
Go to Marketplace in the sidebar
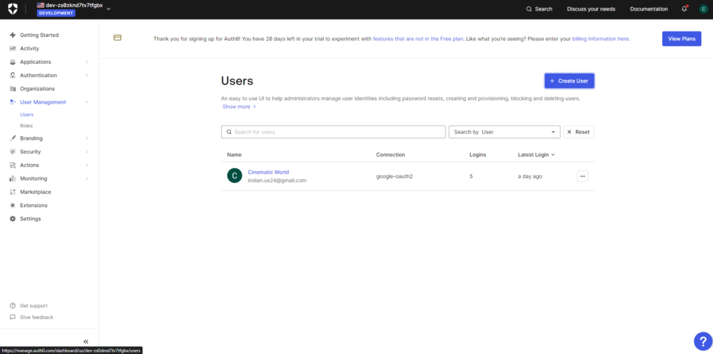pyautogui.click(x=35, y=192)
